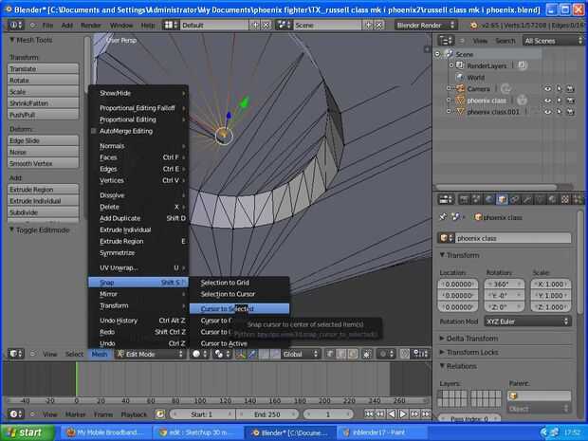Image resolution: width=588 pixels, height=441 pixels.
Task: Toggle limit selection to visible
Action: tap(367, 354)
